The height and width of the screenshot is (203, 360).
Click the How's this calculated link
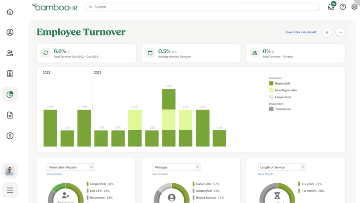(x=301, y=32)
